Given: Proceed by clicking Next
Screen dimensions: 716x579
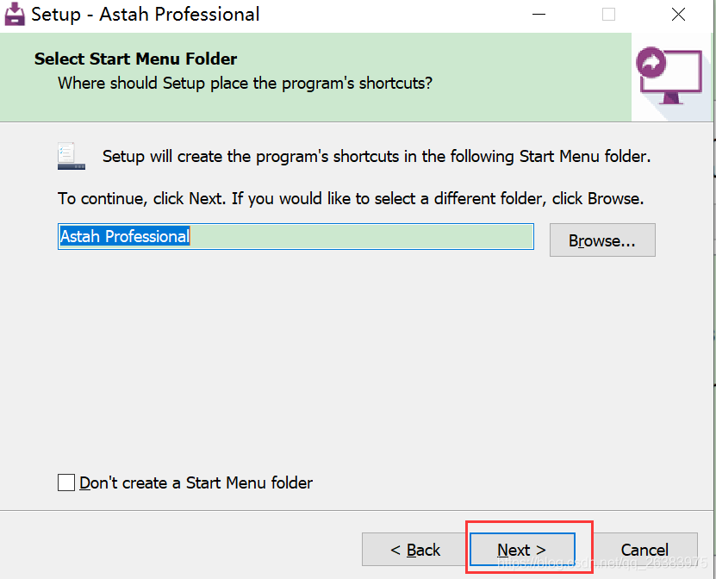Looking at the screenshot, I should [x=521, y=549].
